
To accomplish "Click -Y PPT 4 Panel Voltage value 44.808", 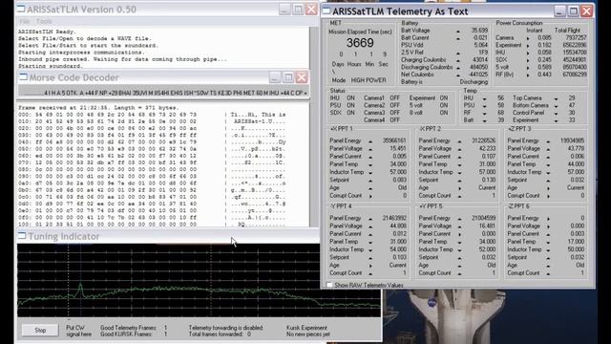I will (398, 226).
